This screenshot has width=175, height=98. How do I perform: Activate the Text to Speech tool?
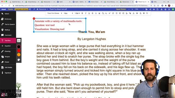click(x=8, y=24)
